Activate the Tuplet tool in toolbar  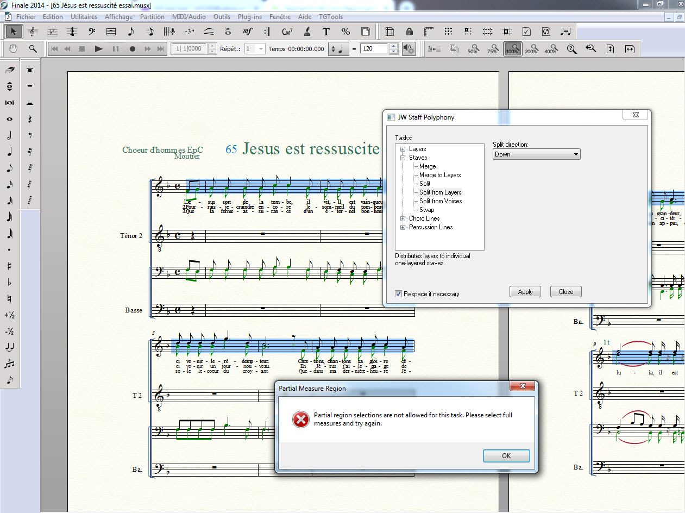coord(190,32)
